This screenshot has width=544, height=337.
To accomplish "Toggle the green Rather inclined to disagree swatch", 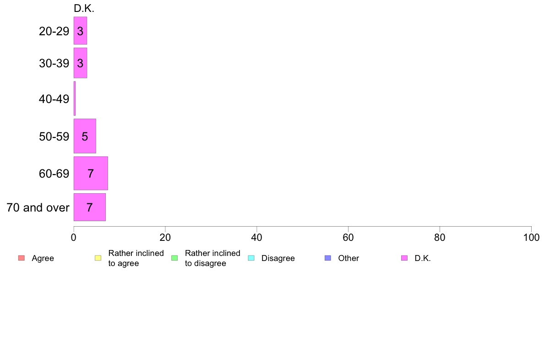I will point(174,258).
